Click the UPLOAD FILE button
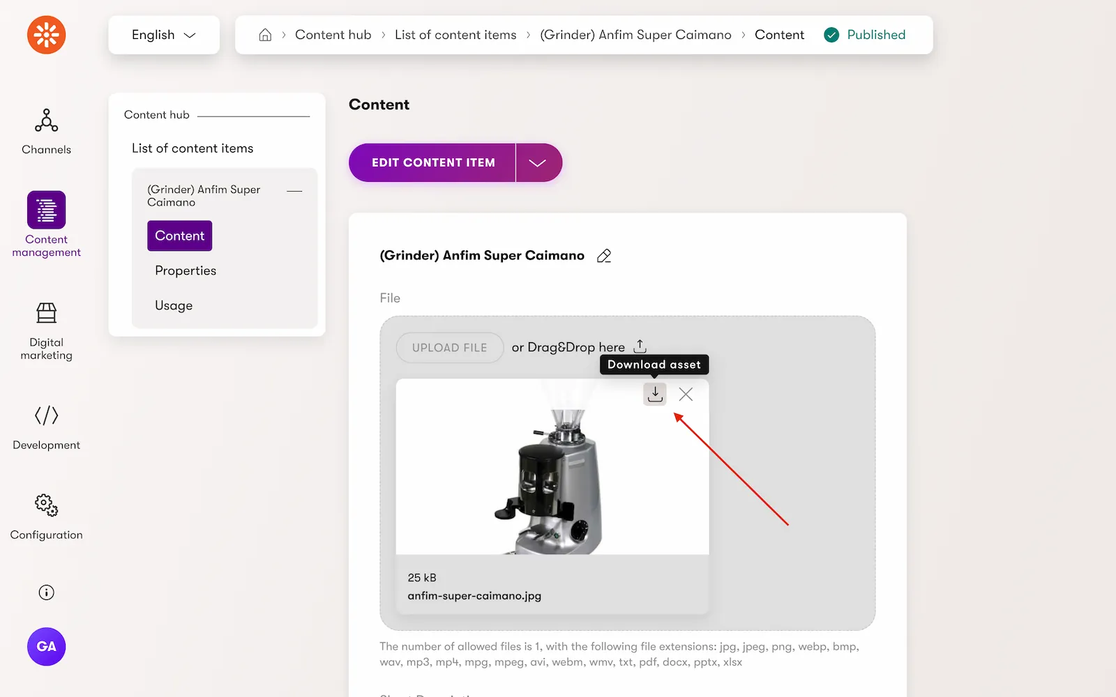The image size is (1116, 697). point(450,348)
